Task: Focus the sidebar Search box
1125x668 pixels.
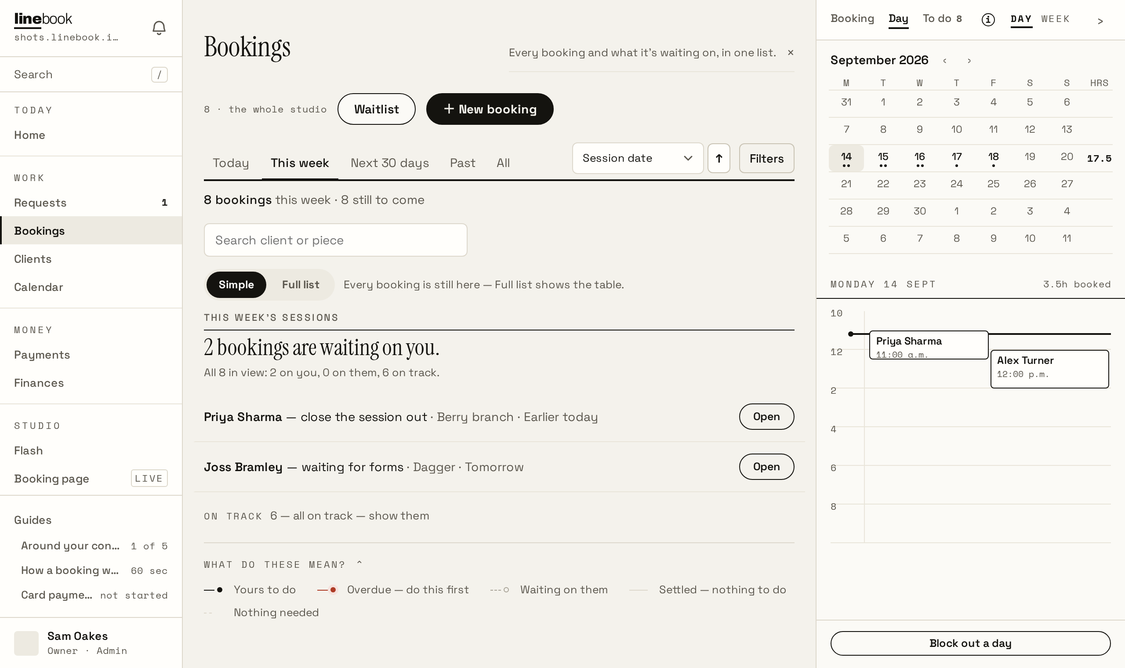Action: coord(91,75)
